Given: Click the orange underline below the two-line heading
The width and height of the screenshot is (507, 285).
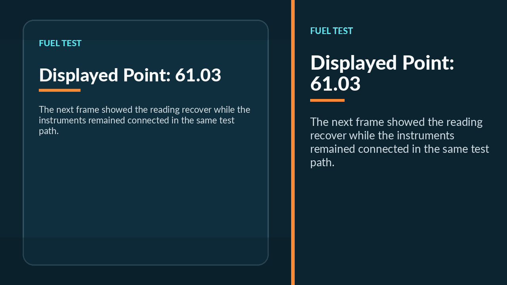Looking at the screenshot, I should point(327,100).
